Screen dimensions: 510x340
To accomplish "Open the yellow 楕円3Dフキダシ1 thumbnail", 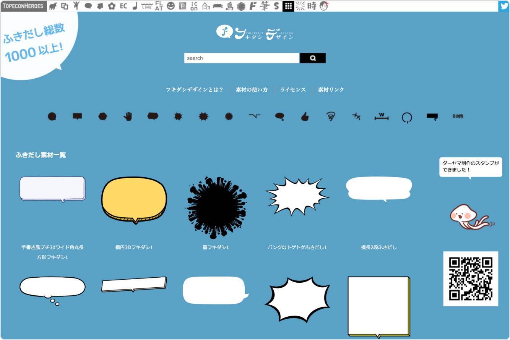I will tap(134, 200).
